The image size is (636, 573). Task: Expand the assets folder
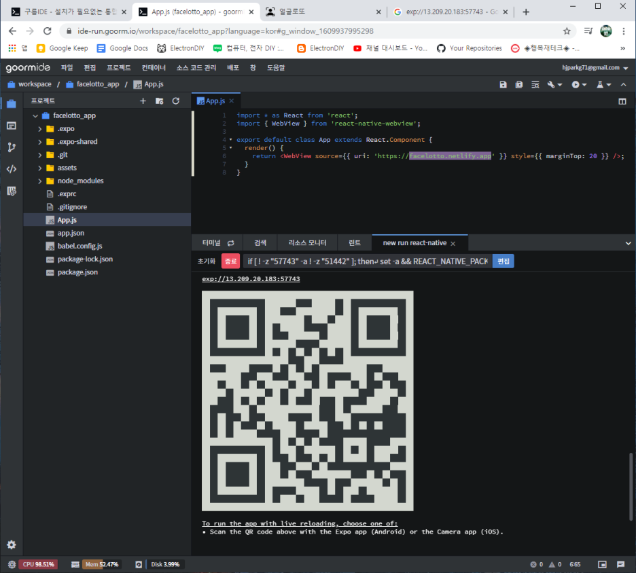coord(39,168)
